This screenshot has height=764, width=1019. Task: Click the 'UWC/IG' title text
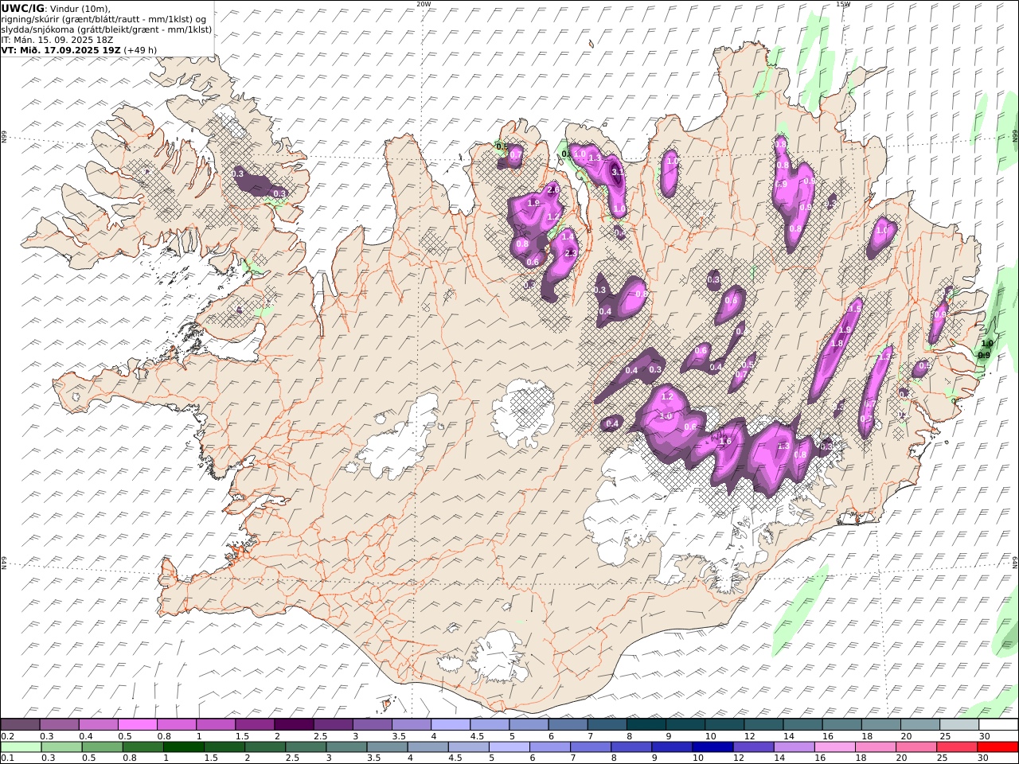[x=22, y=8]
